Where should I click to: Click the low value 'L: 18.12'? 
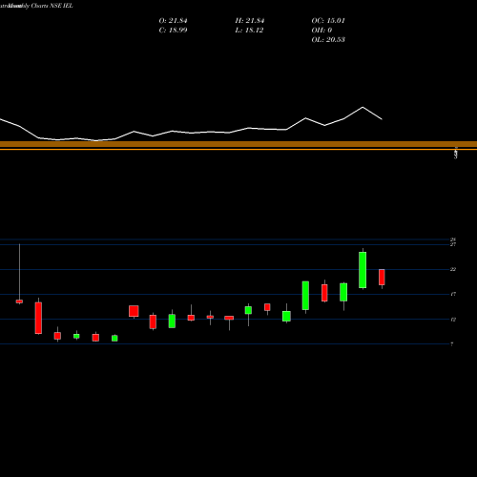249,31
